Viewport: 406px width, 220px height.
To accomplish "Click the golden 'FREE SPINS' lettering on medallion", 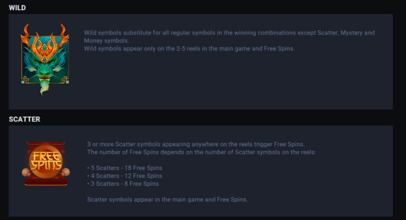I will [x=46, y=161].
